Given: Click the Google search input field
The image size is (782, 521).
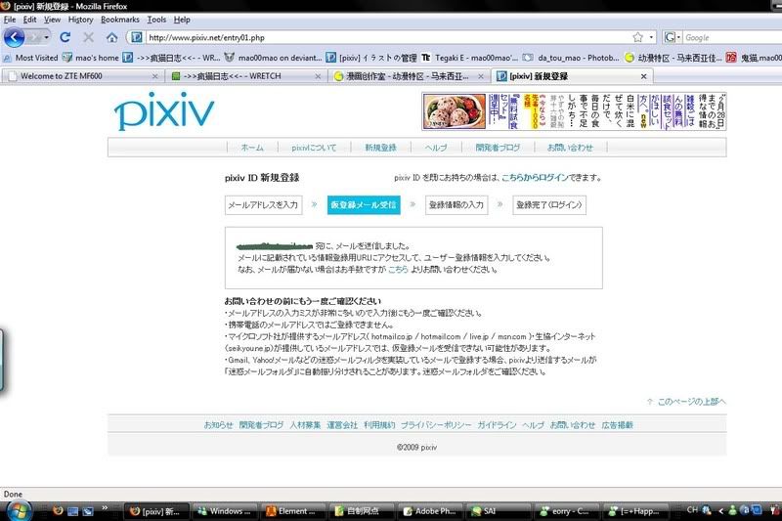Looking at the screenshot, I should click(x=732, y=37).
